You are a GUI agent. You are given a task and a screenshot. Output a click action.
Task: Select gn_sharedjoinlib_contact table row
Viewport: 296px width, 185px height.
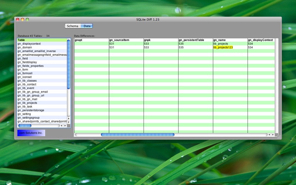pos(42,121)
